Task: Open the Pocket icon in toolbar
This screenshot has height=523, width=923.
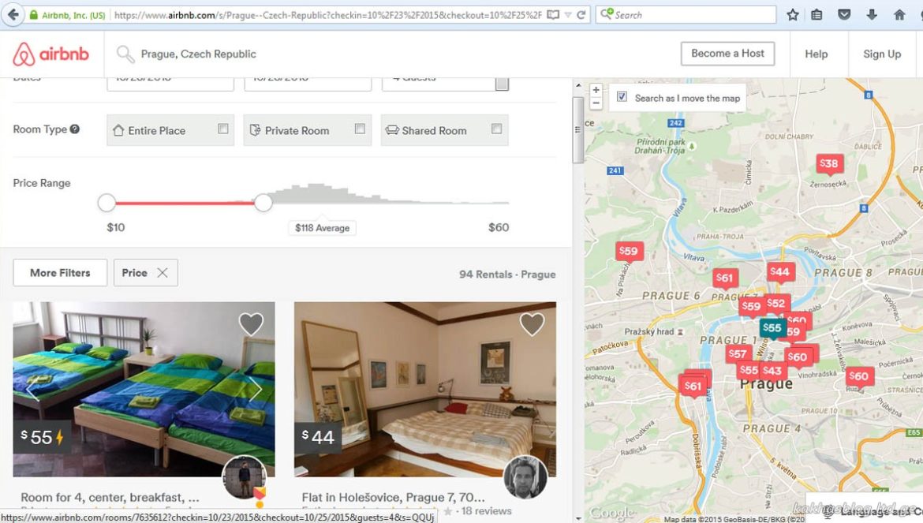Action: point(844,15)
